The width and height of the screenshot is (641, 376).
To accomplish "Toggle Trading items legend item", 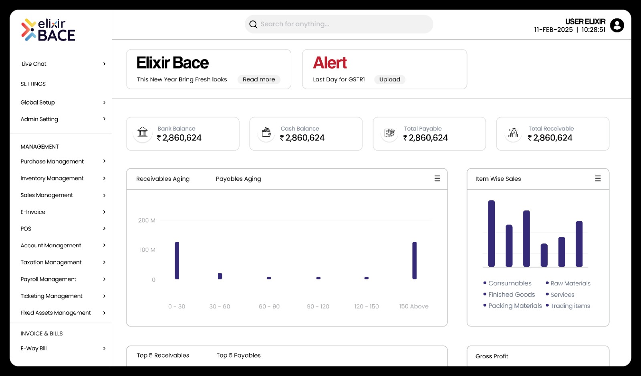I will pyautogui.click(x=568, y=306).
